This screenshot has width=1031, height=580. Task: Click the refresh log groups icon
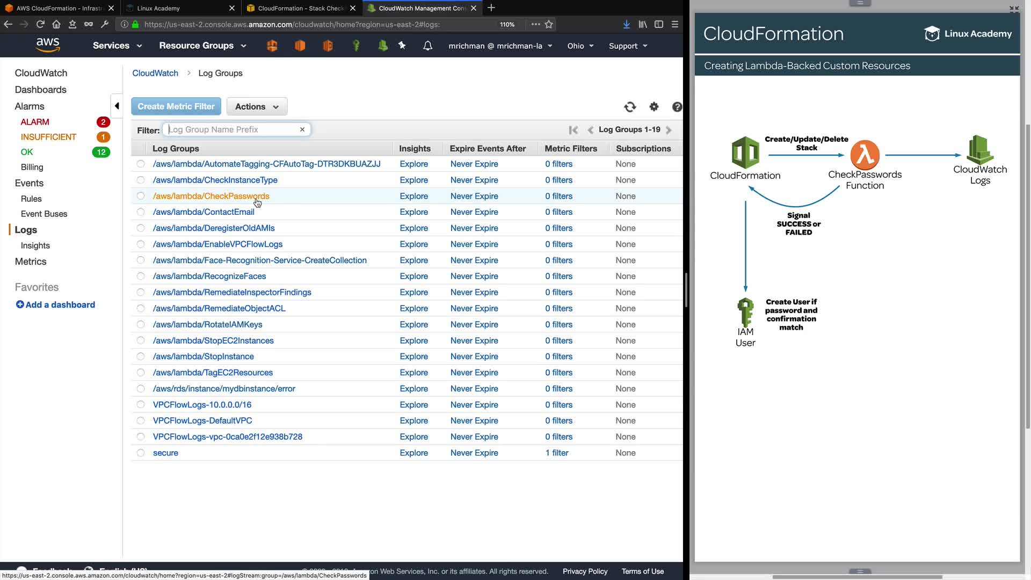click(x=630, y=107)
